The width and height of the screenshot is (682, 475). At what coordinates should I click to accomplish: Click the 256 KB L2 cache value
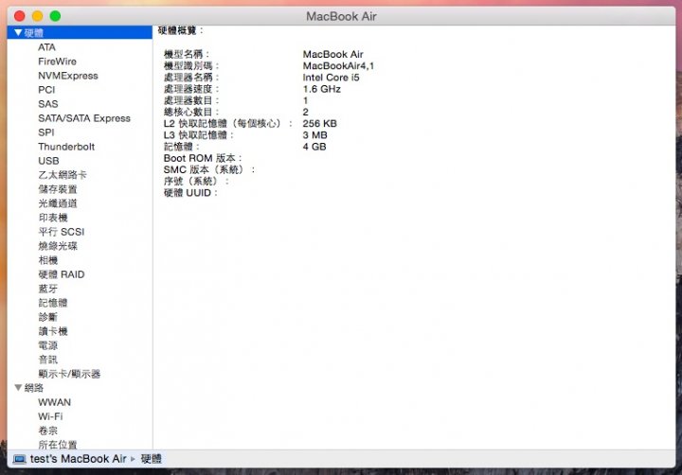point(320,123)
